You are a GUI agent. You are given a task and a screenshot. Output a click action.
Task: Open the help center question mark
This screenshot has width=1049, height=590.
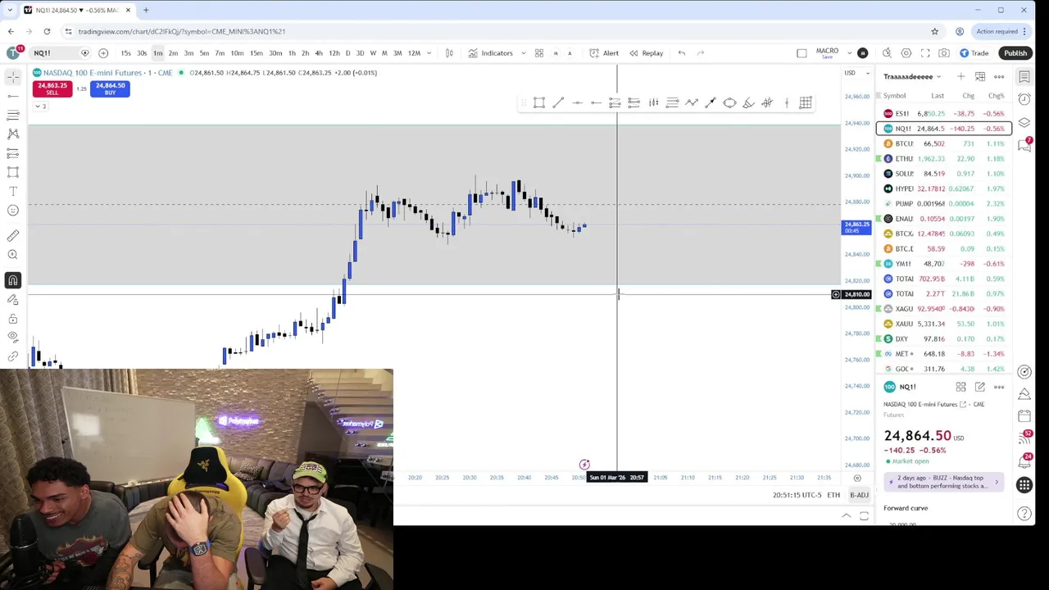point(1024,514)
